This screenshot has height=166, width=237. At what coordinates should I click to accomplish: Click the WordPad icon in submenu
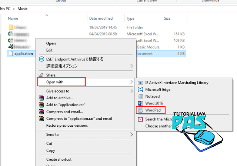[x=140, y=110]
